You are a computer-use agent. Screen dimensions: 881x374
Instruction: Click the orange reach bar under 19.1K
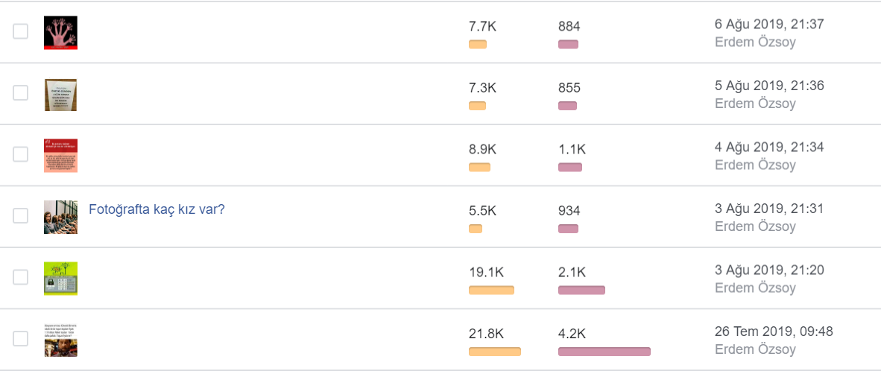tap(491, 291)
